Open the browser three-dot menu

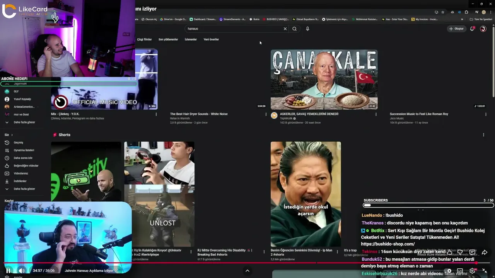(x=490, y=12)
